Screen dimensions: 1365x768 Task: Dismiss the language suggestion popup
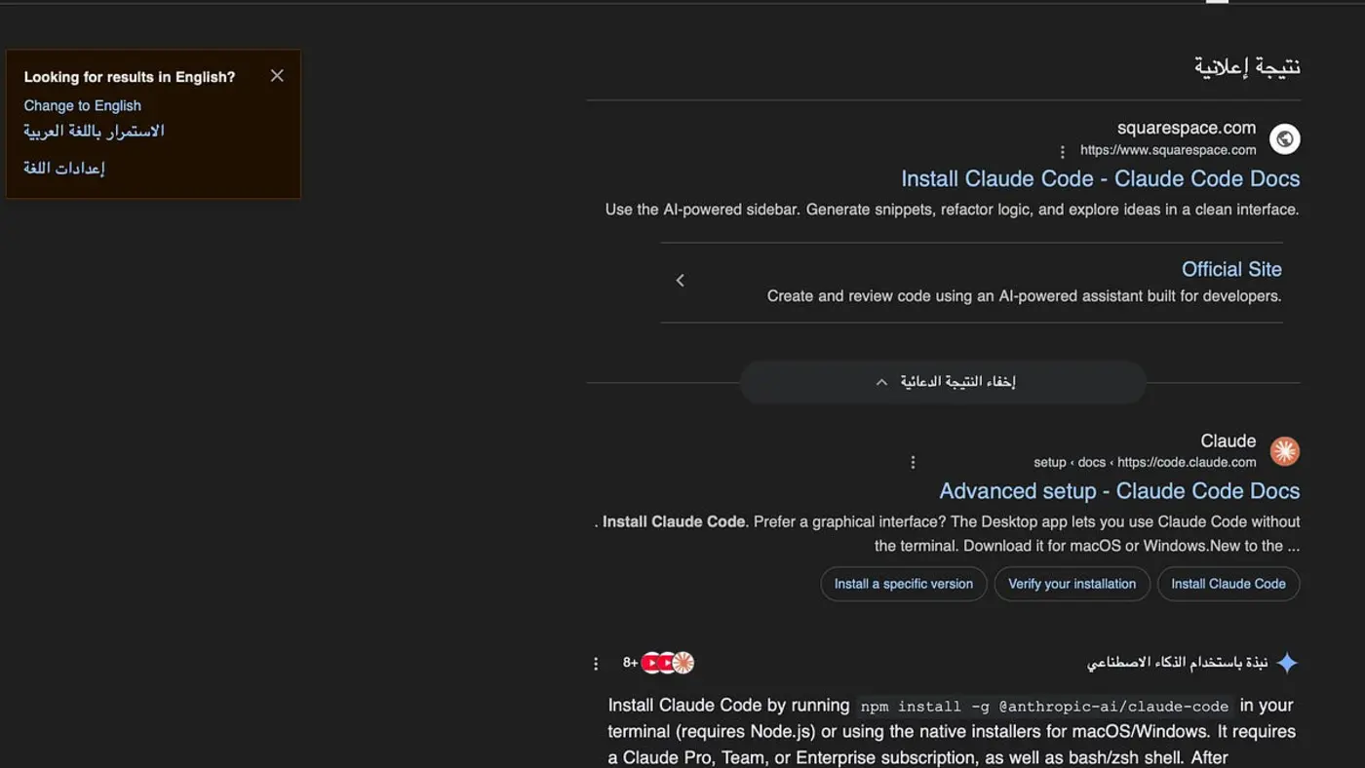pos(277,75)
